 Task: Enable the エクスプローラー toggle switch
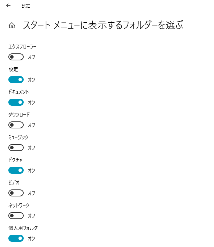(x=16, y=57)
